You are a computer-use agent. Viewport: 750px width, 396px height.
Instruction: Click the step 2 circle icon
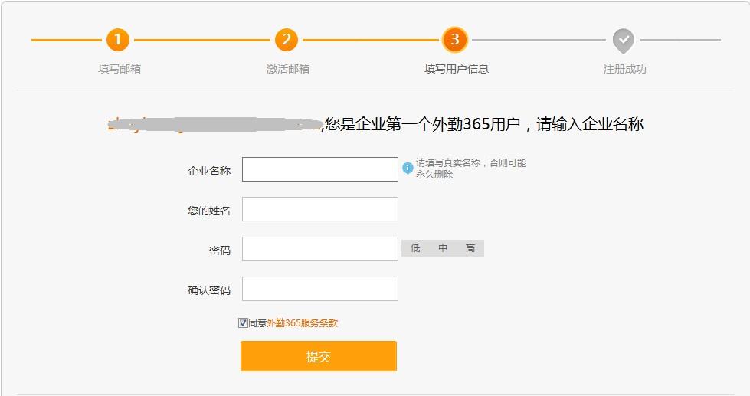[286, 39]
